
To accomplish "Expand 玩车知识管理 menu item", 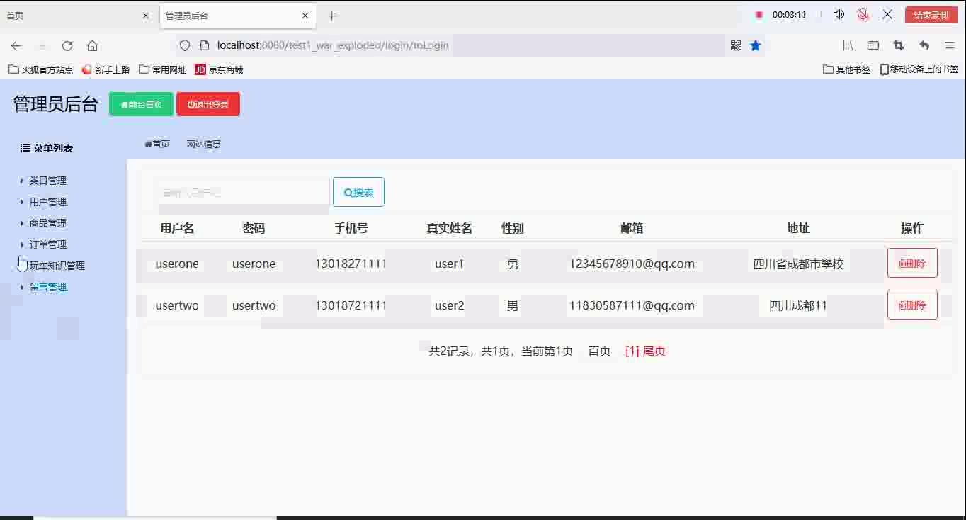I will pos(57,266).
